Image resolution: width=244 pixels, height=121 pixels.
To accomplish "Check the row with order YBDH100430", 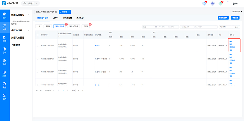I will tap(38, 59).
